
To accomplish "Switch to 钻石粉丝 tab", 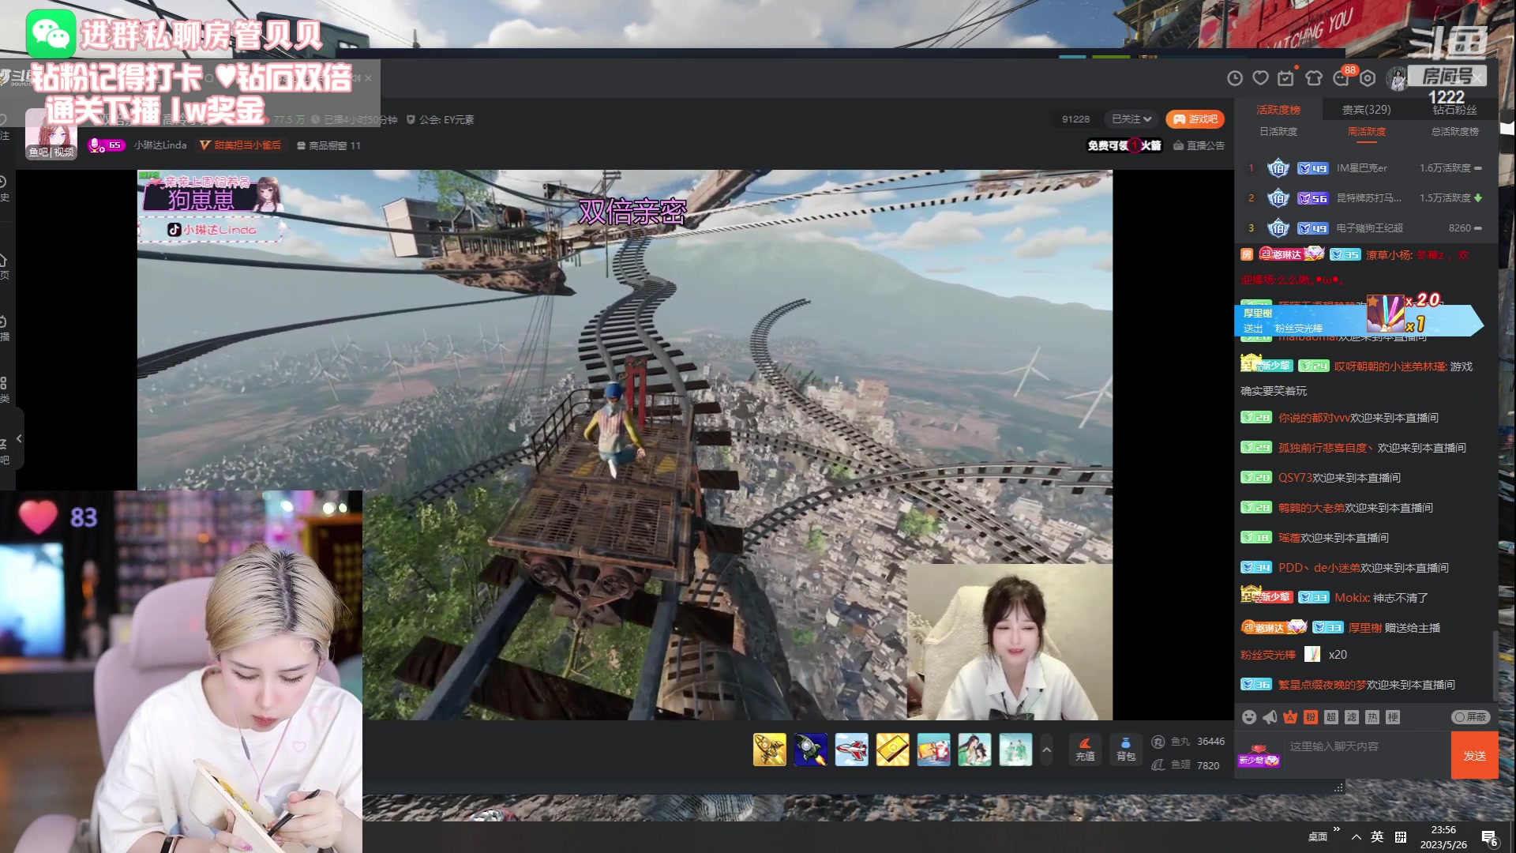I will pos(1455,110).
